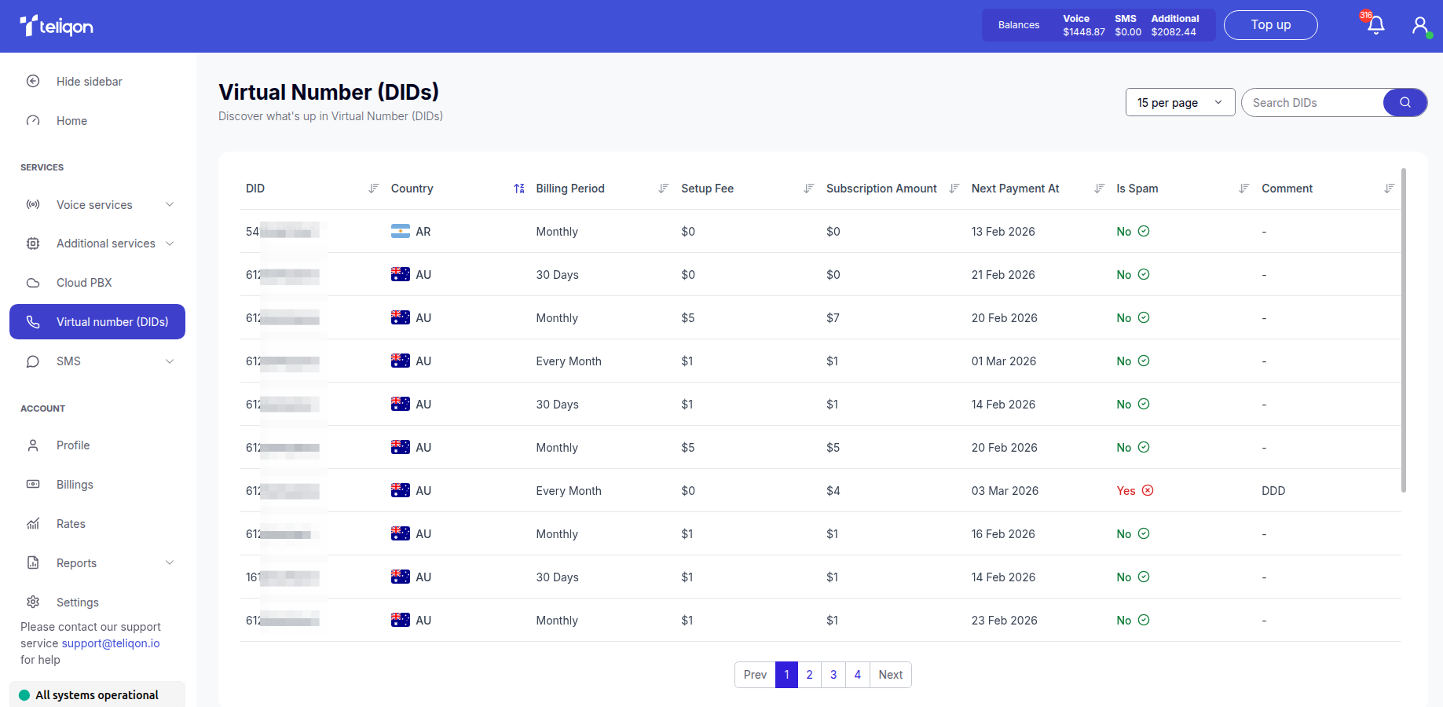Click the search magnifier button

pyautogui.click(x=1405, y=103)
